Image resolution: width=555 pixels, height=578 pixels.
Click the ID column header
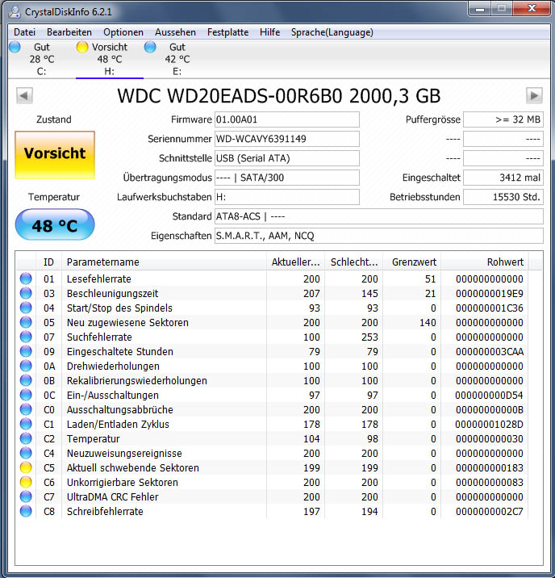[x=48, y=262]
